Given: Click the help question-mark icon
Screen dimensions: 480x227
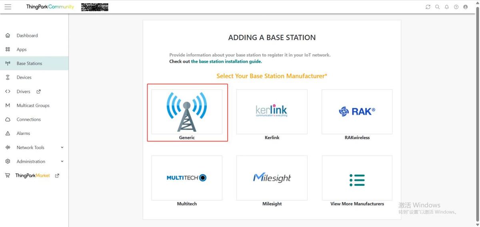Looking at the screenshot, I should click(x=456, y=7).
